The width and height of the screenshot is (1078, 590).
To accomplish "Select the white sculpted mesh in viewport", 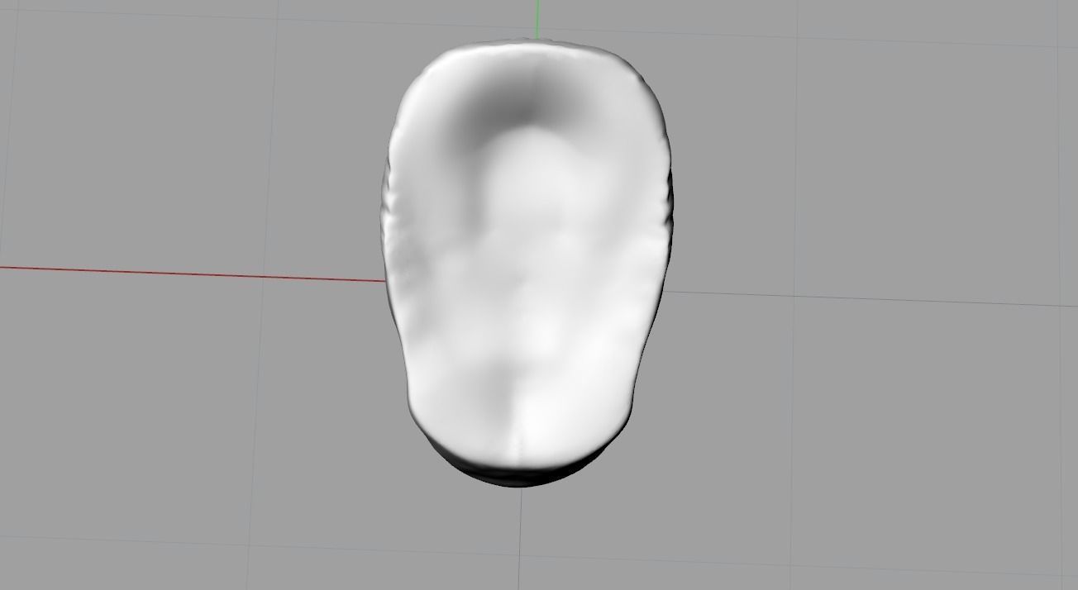I will (527, 263).
